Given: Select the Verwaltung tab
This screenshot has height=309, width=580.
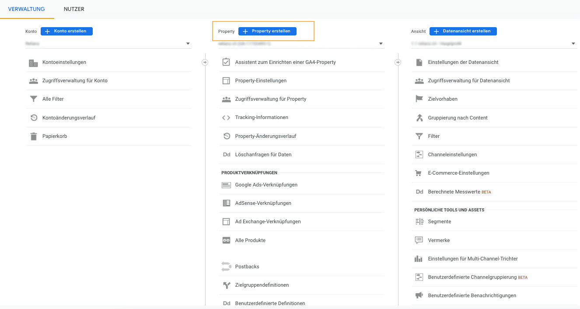Looking at the screenshot, I should [x=27, y=9].
